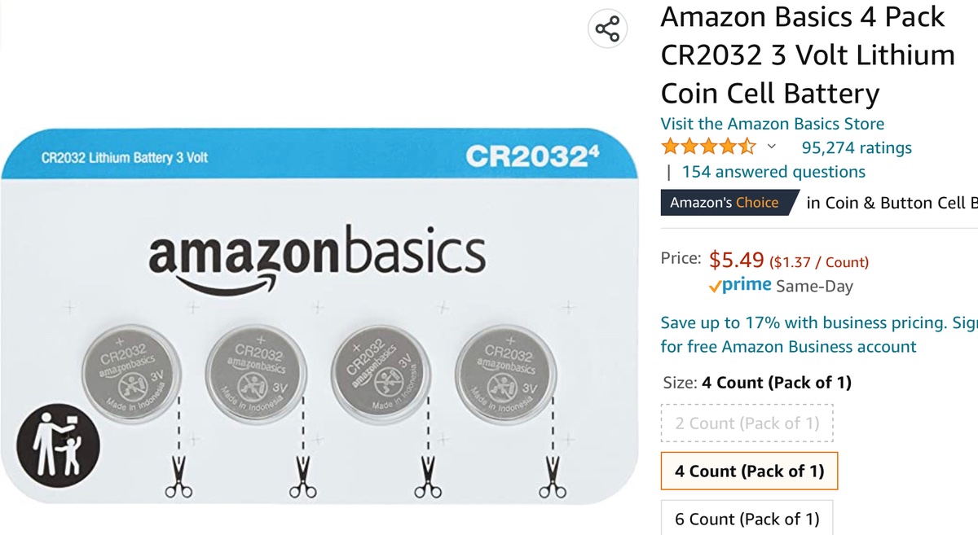This screenshot has height=535, width=978.
Task: Expand the ratings breakdown chevron
Action: pyautogui.click(x=772, y=147)
